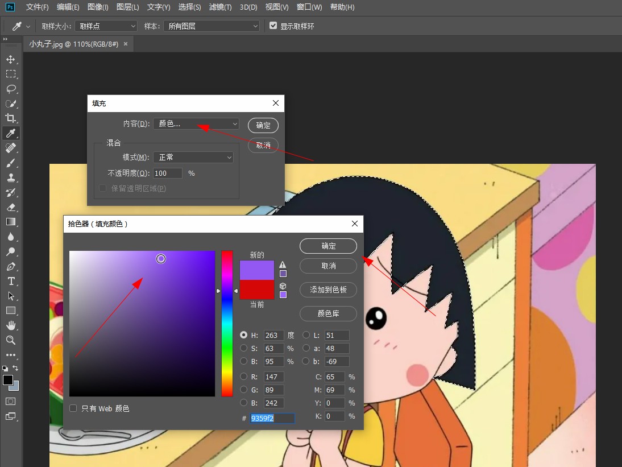Click the 颜色库 button

tap(328, 313)
